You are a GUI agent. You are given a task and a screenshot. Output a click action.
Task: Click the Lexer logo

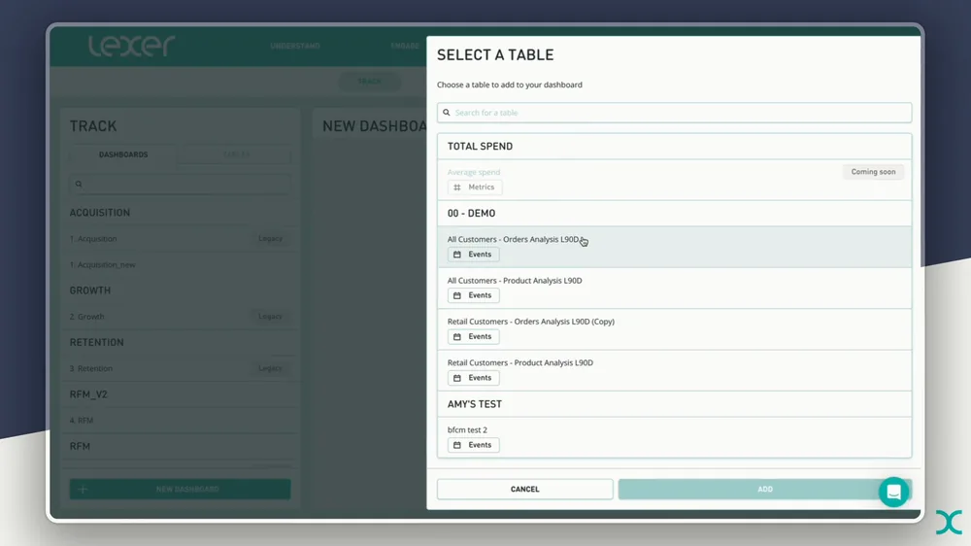pos(132,46)
